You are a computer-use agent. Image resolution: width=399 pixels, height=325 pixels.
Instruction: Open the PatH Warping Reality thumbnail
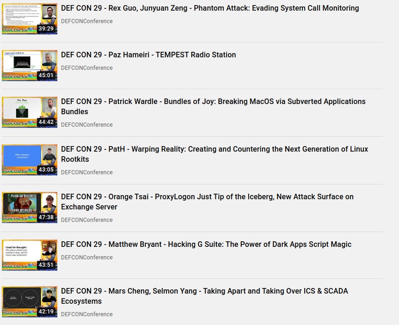coord(30,160)
